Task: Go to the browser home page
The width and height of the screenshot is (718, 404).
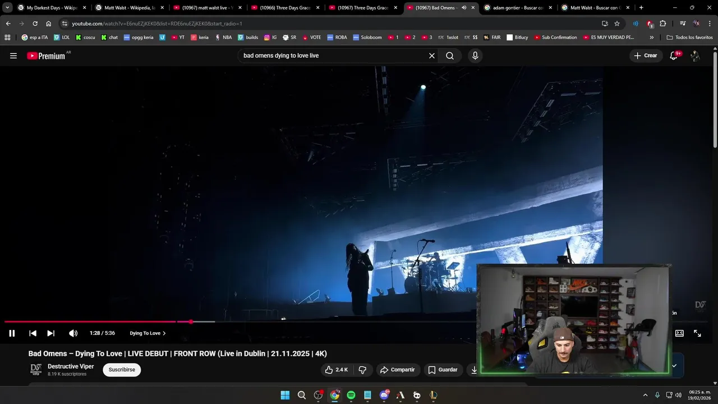Action: point(48,24)
